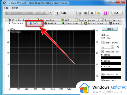Switch to the Random Access tab
This screenshot has height=95, width=127.
85,20
